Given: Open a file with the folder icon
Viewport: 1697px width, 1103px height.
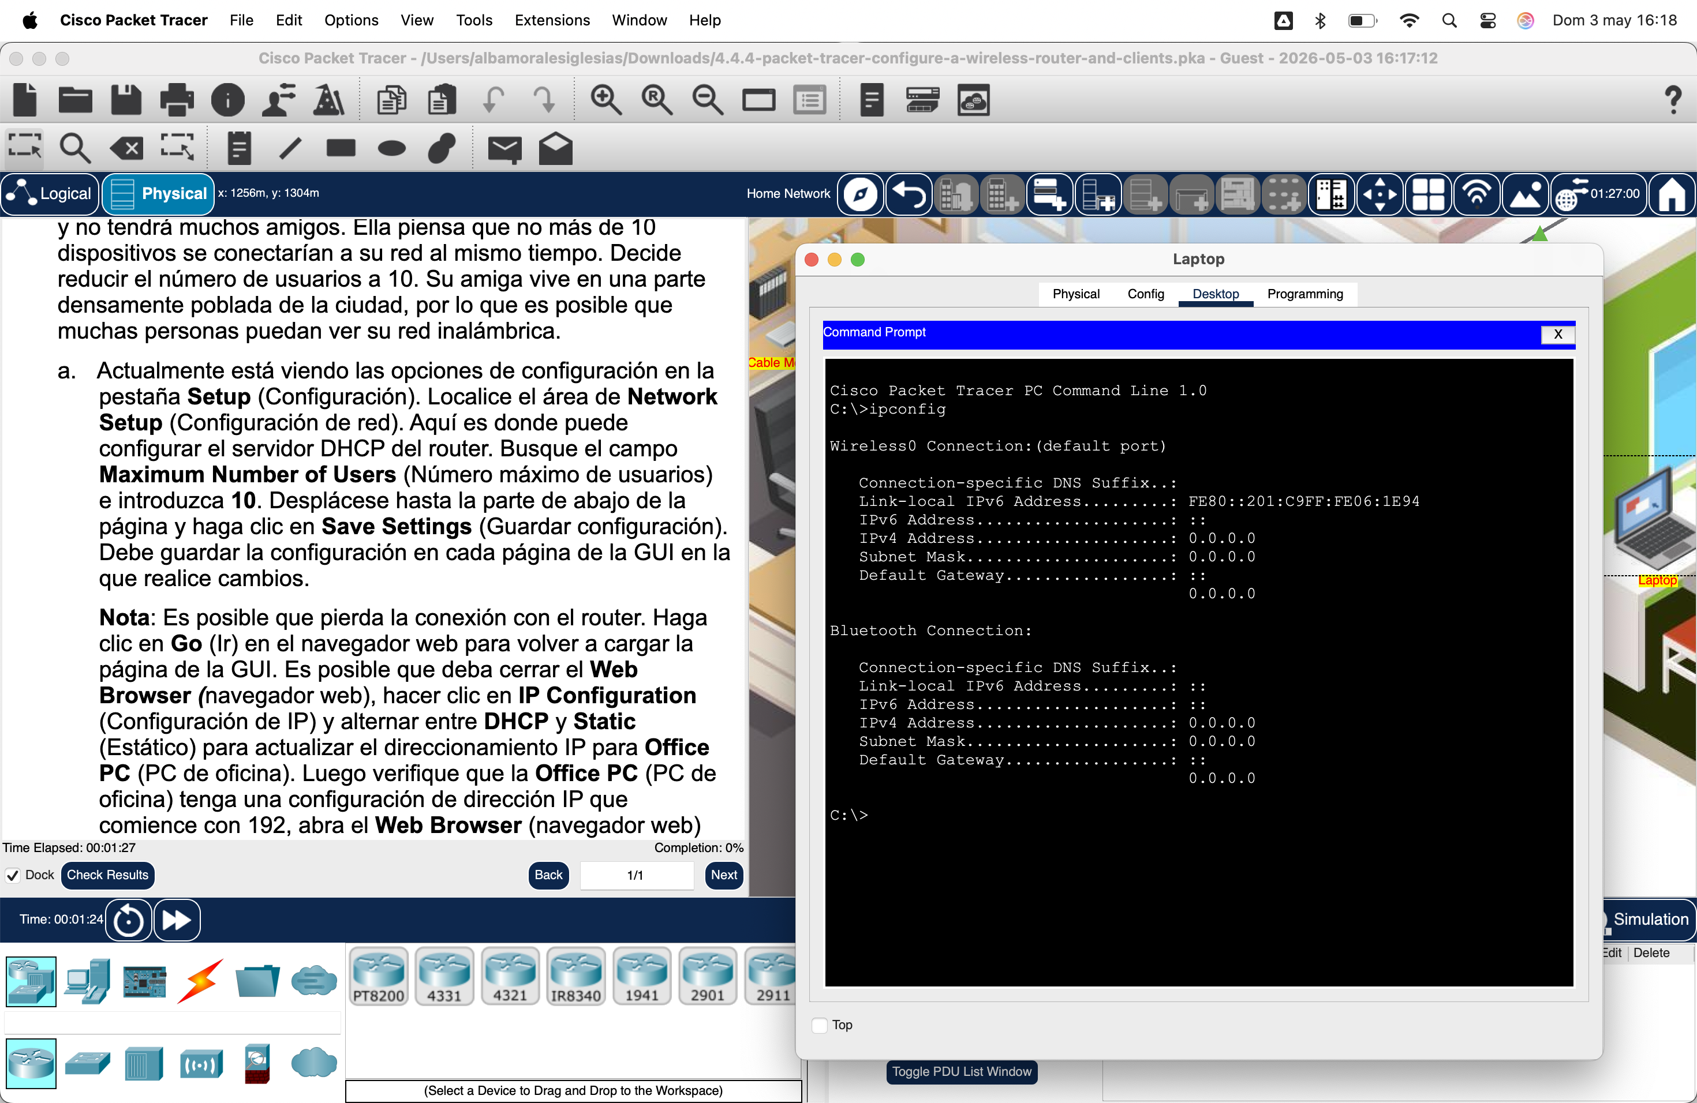Looking at the screenshot, I should point(76,100).
